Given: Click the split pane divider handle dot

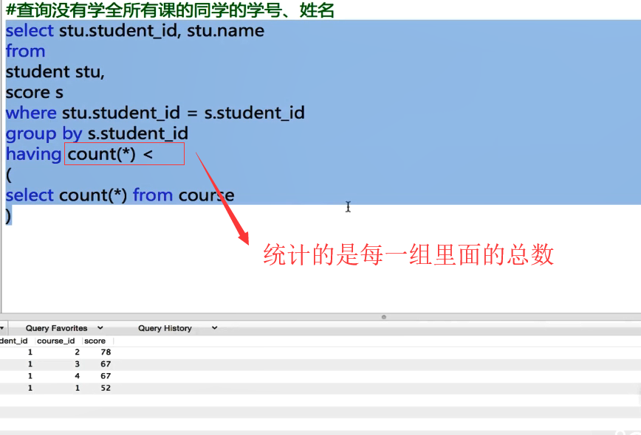Looking at the screenshot, I should (x=383, y=317).
